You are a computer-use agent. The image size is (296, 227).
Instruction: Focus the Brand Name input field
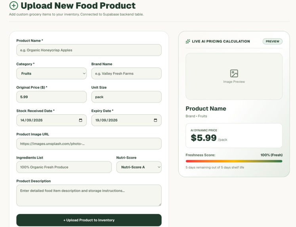pyautogui.click(x=126, y=73)
